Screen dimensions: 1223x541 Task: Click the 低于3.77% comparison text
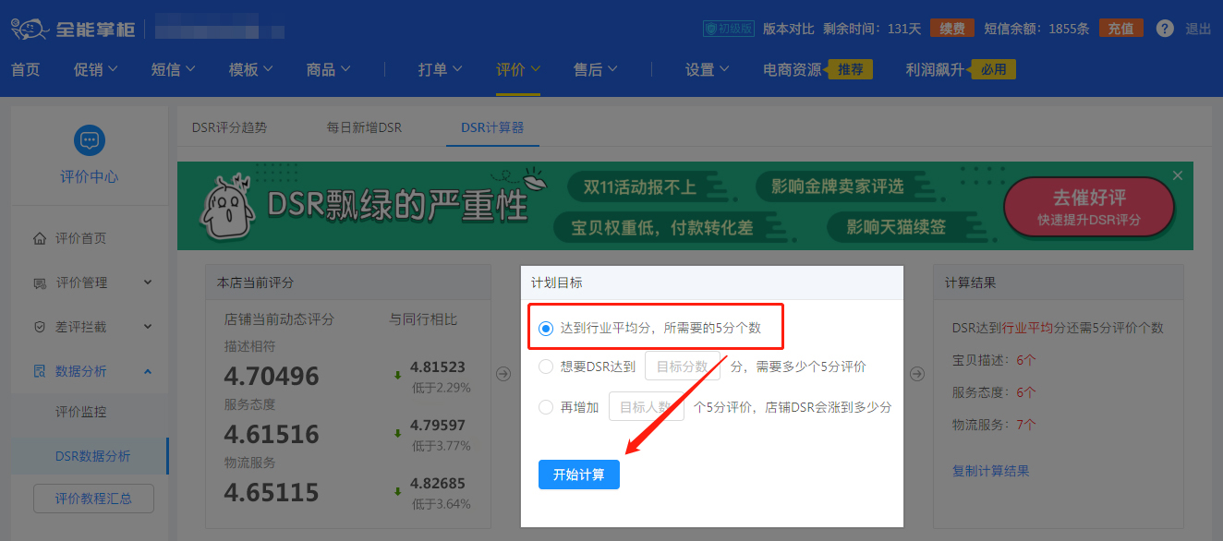tap(441, 446)
